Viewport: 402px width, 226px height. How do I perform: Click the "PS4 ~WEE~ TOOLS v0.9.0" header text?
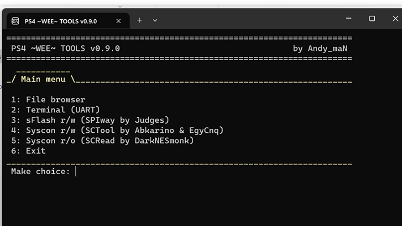[x=65, y=49]
